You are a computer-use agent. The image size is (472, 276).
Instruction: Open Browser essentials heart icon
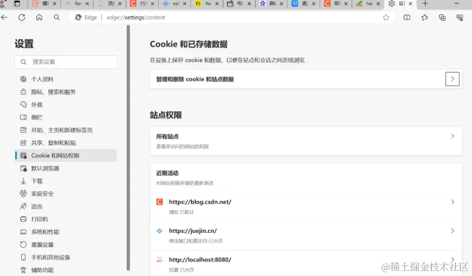459,17
